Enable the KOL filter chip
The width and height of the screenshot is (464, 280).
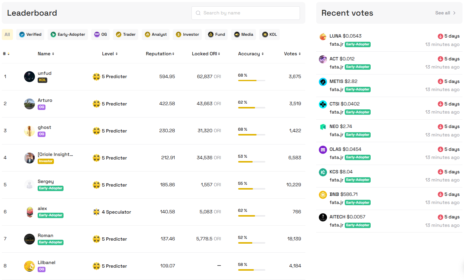pyautogui.click(x=269, y=35)
